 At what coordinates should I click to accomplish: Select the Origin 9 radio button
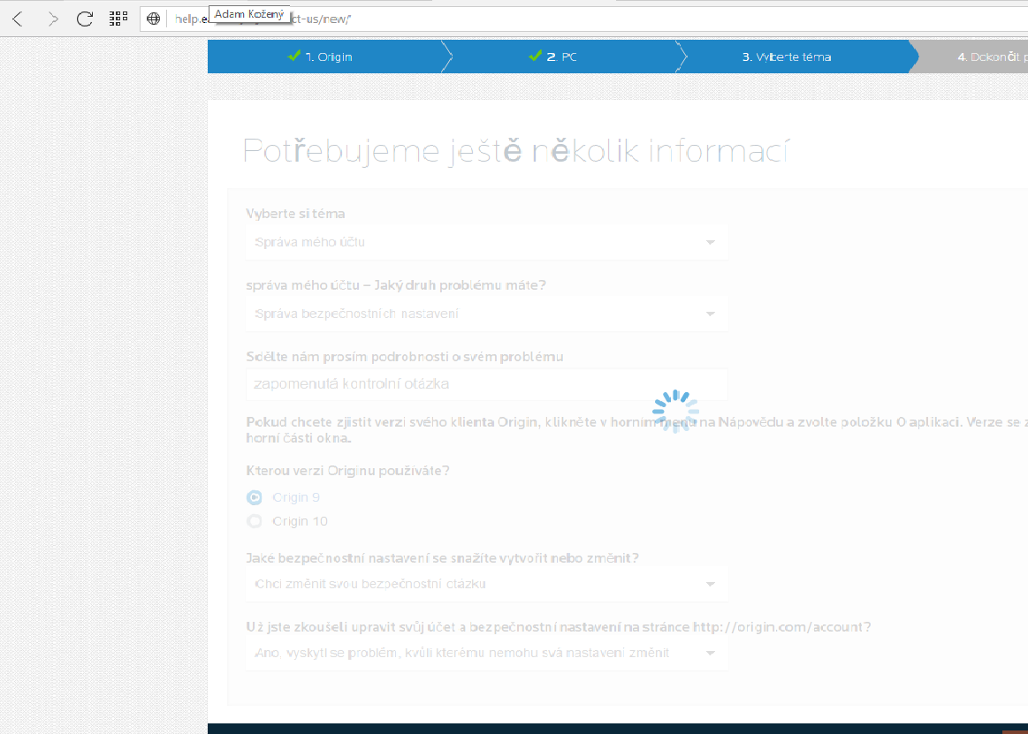pos(255,497)
